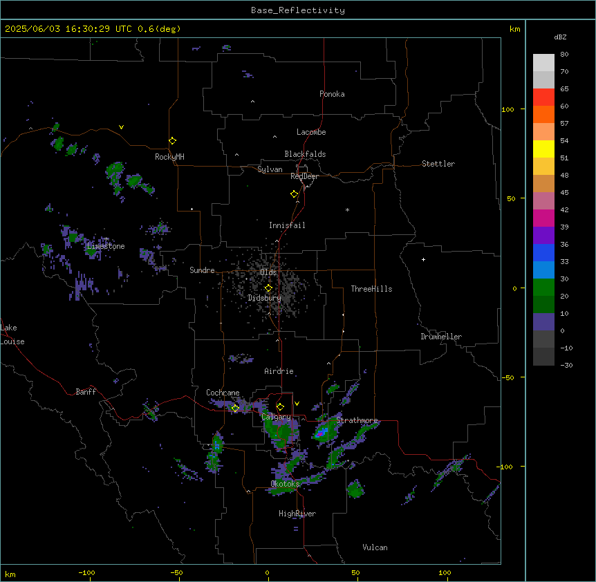The image size is (596, 582).
Task: Click the Stettler city label
Action: (x=438, y=164)
